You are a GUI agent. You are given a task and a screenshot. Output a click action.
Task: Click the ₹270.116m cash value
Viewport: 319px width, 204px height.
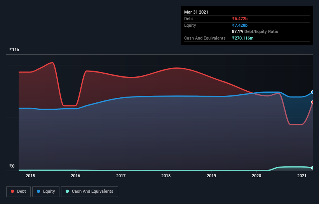click(243, 38)
